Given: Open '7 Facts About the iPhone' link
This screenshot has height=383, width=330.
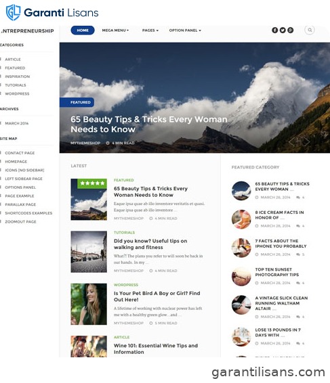Looking at the screenshot, I should (281, 244).
